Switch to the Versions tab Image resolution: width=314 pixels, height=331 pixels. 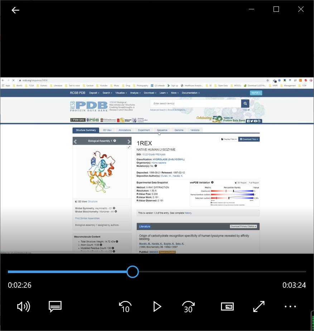coord(195,130)
